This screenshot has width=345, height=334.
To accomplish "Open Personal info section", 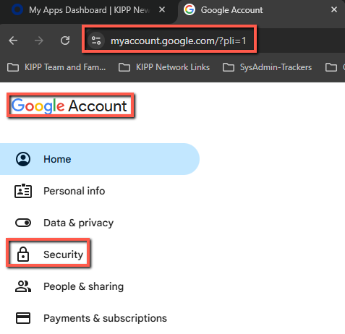I will (100, 191).
